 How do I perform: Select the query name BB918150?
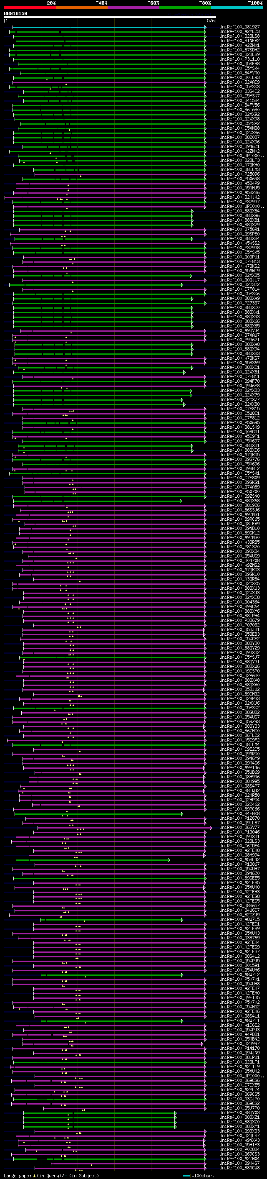15,14
